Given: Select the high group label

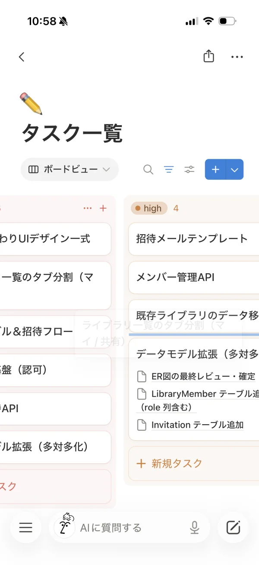Looking at the screenshot, I should pyautogui.click(x=149, y=208).
